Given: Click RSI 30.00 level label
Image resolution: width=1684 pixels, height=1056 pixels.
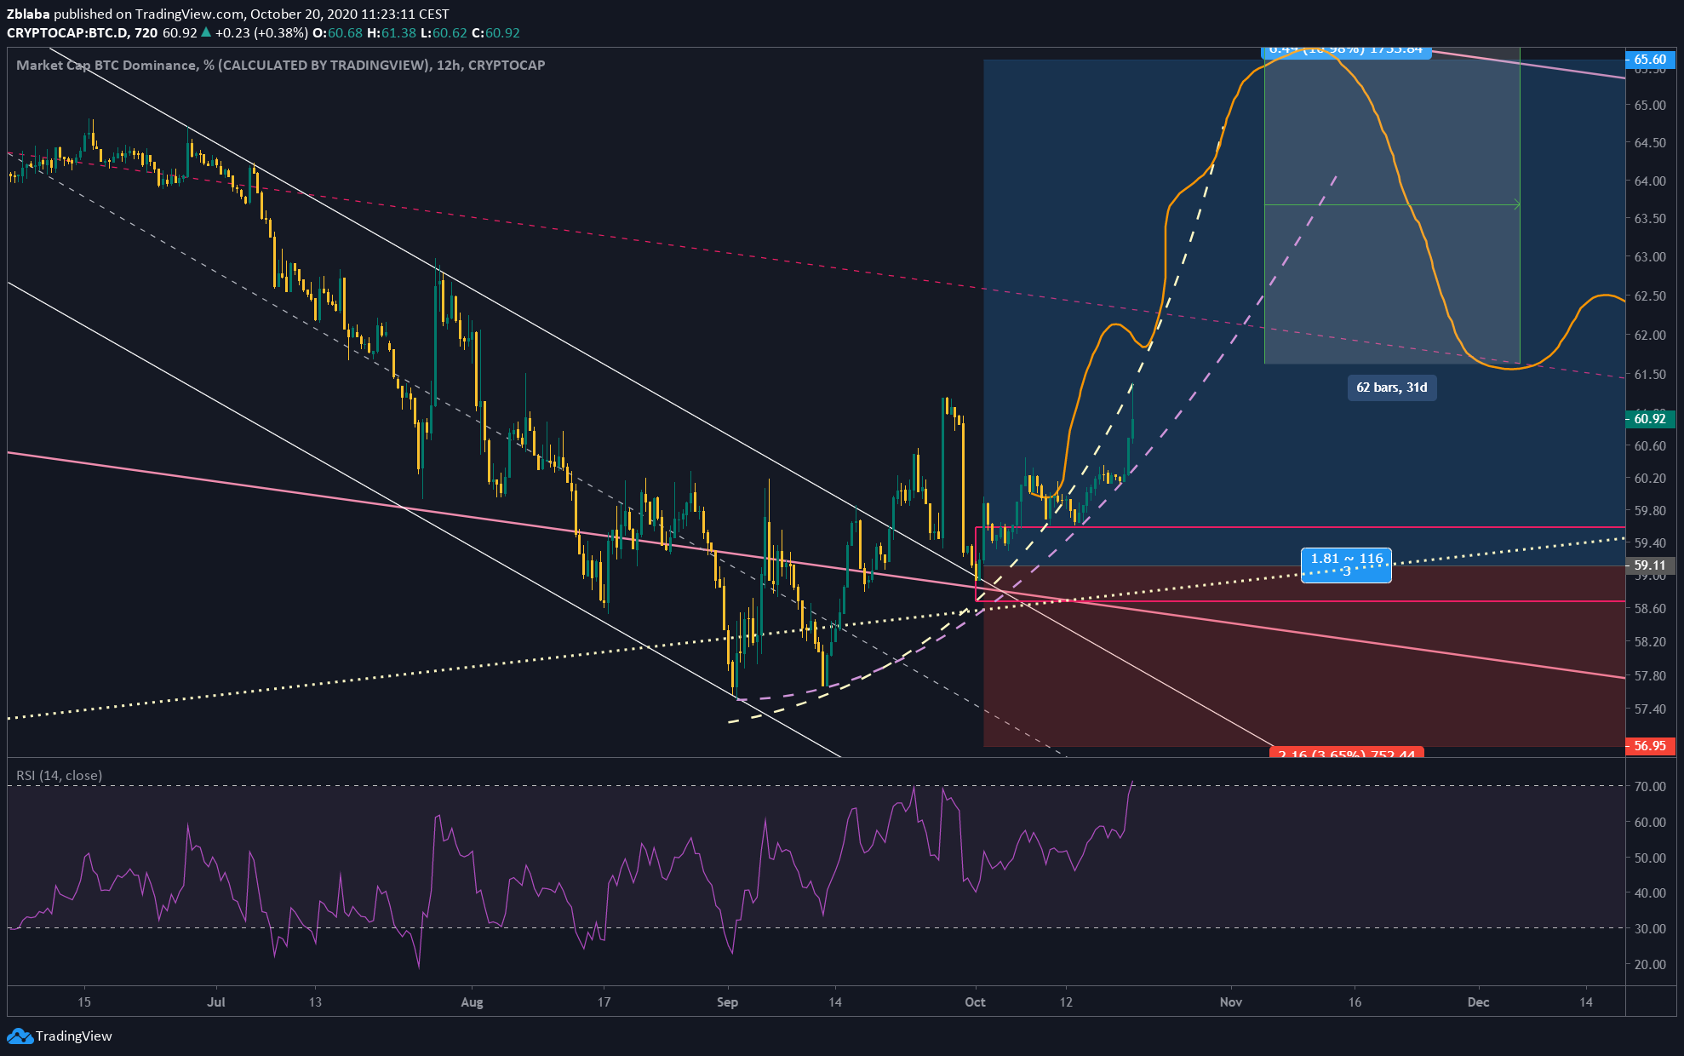Looking at the screenshot, I should (1650, 928).
